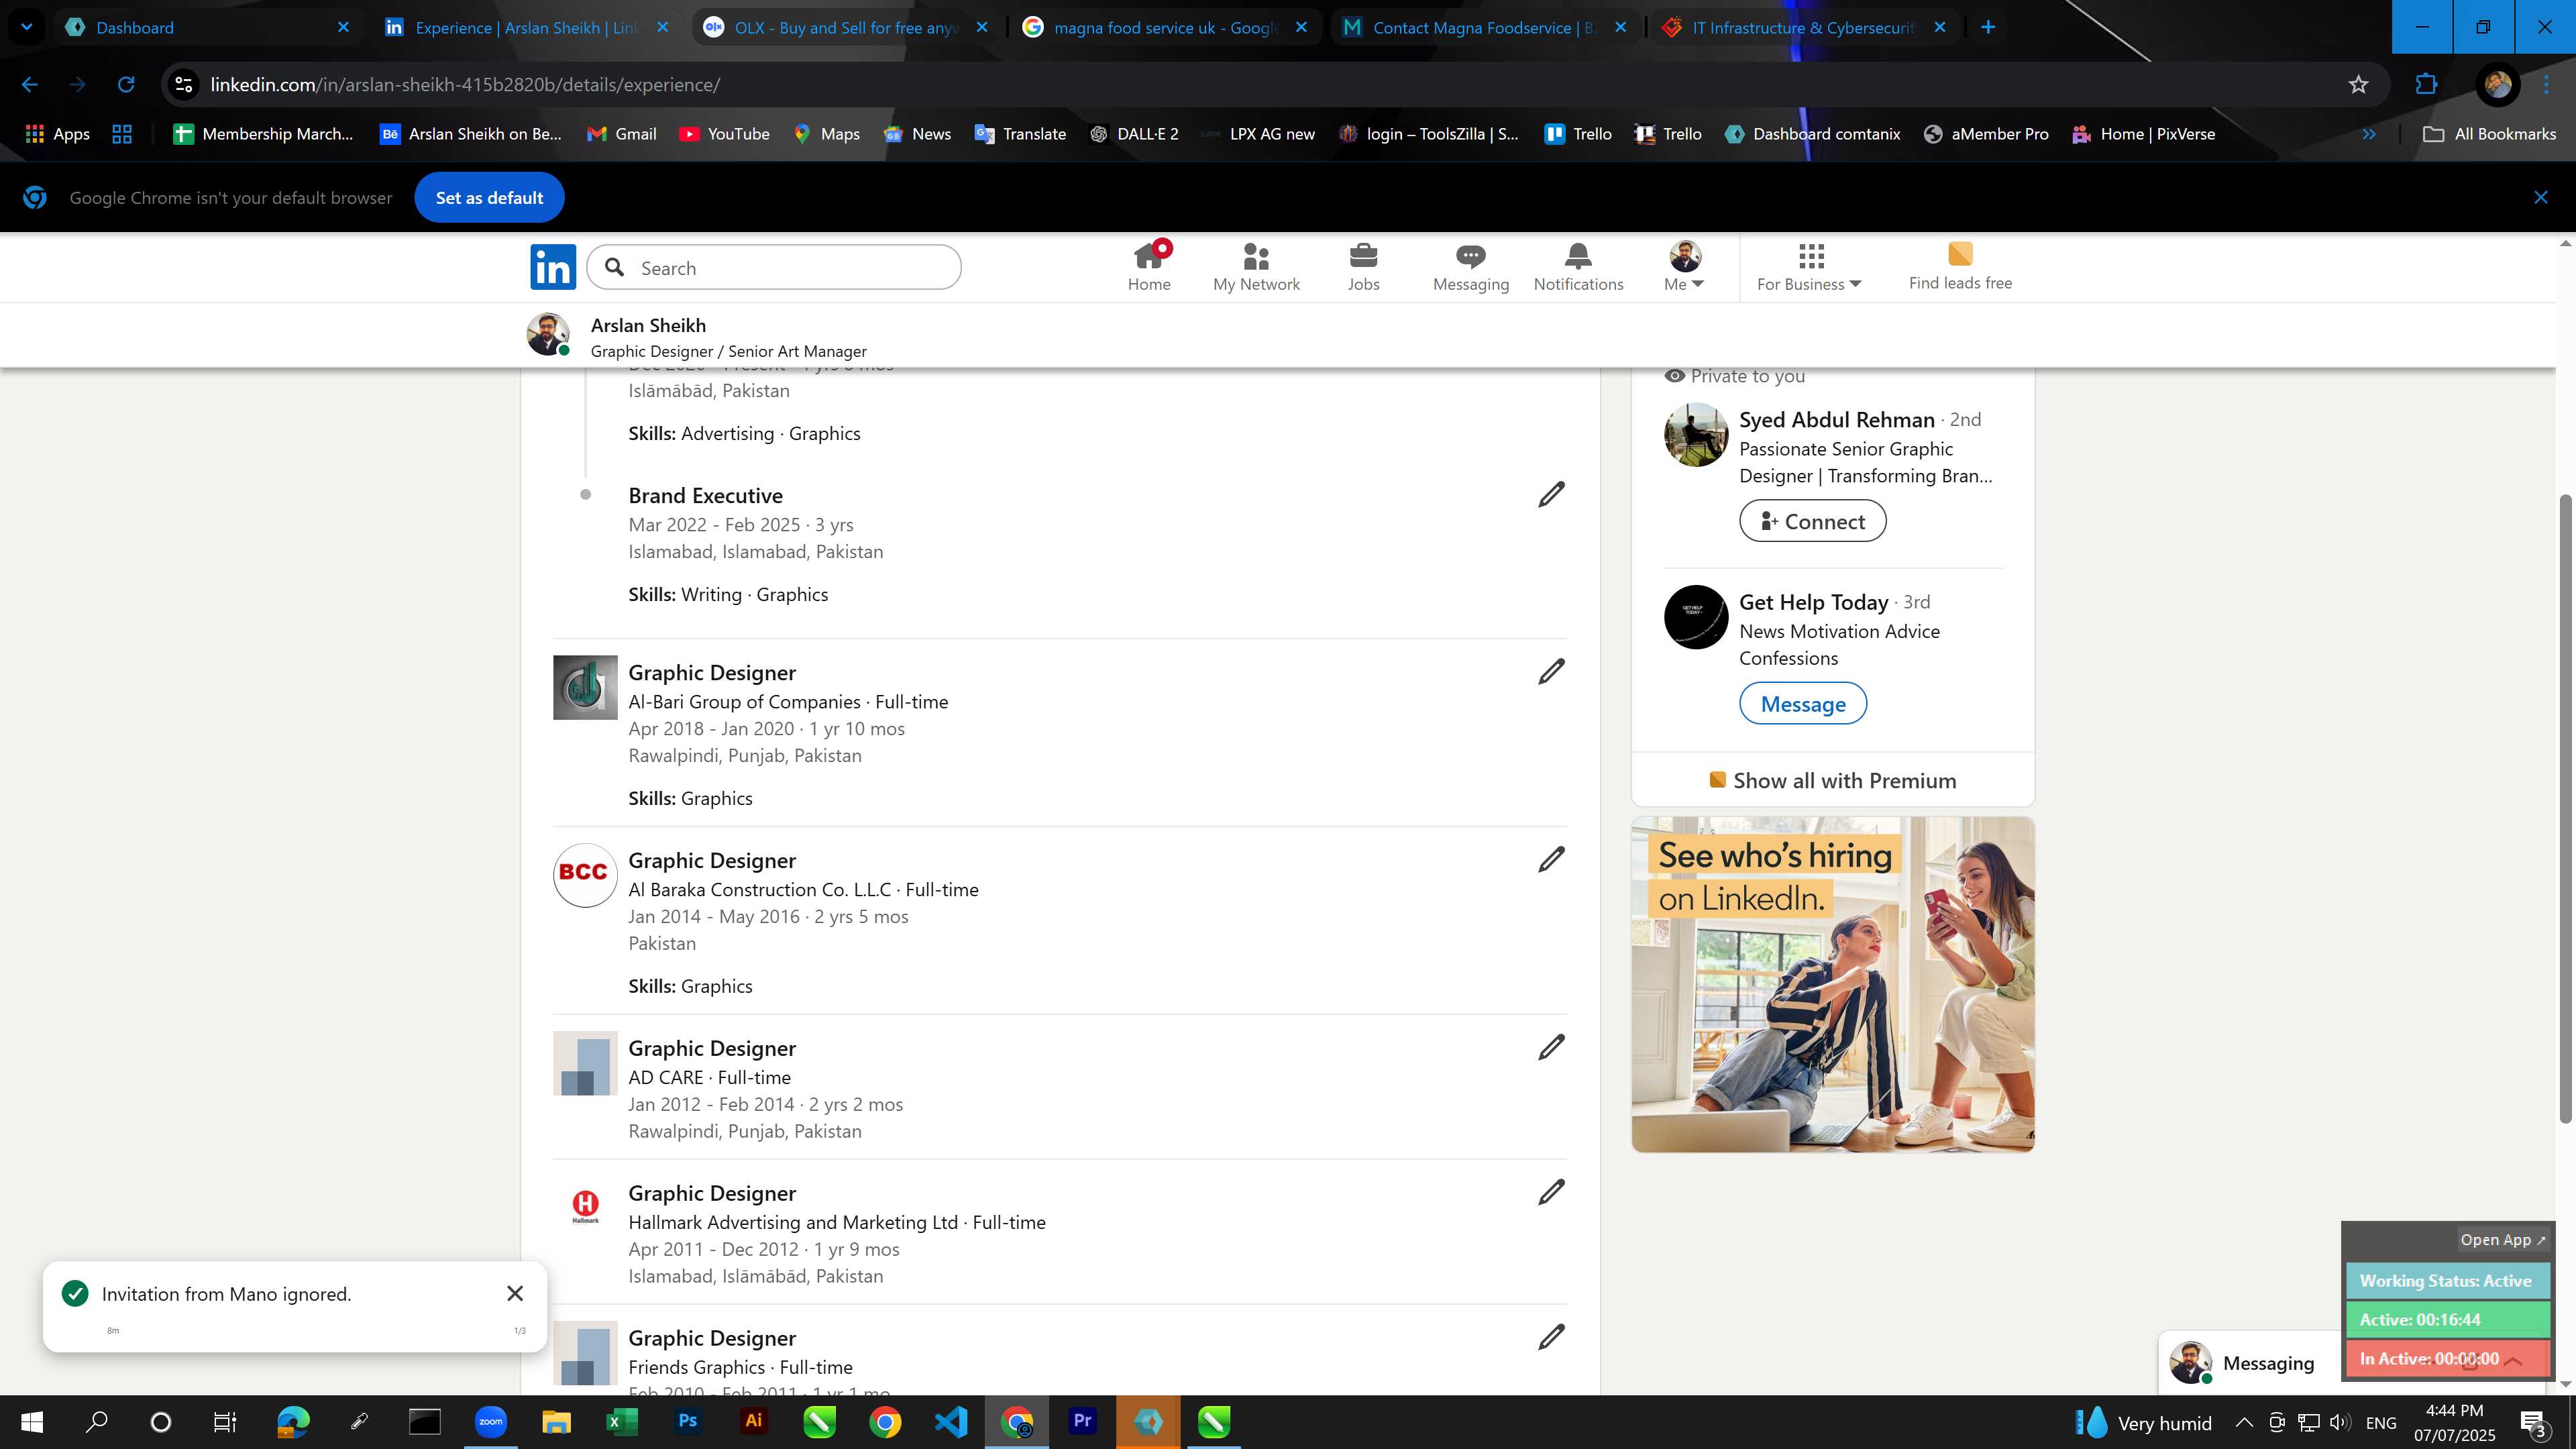Open the My Network page
The width and height of the screenshot is (2576, 1449).
coord(1256,267)
